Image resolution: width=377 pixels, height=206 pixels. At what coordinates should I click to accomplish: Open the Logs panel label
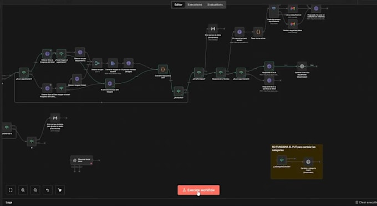point(9,202)
